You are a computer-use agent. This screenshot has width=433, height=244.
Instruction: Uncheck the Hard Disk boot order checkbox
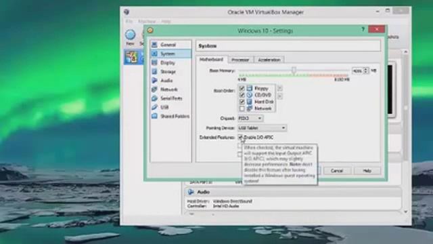pyautogui.click(x=242, y=102)
